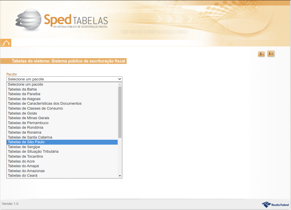291x210 pixels.
Task: Increase font size with A+ button
Action: [271, 54]
